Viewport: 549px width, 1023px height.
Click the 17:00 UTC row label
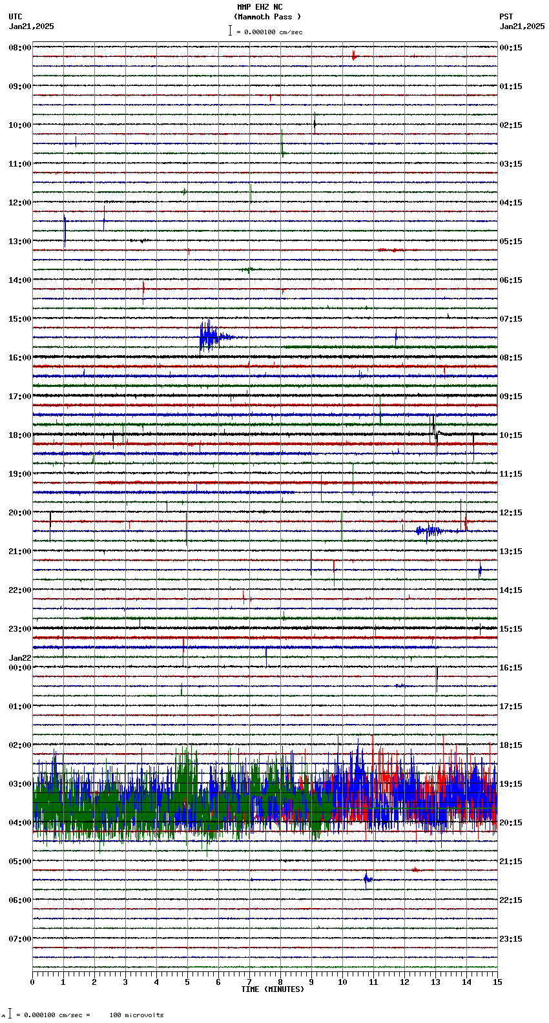click(x=20, y=397)
